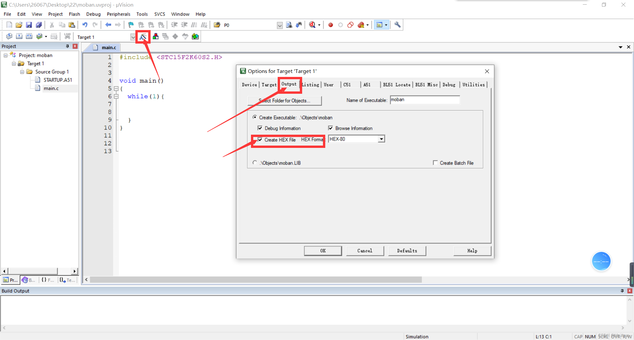The image size is (634, 340).
Task: Toggle the Debug Information checkbox
Action: [260, 128]
